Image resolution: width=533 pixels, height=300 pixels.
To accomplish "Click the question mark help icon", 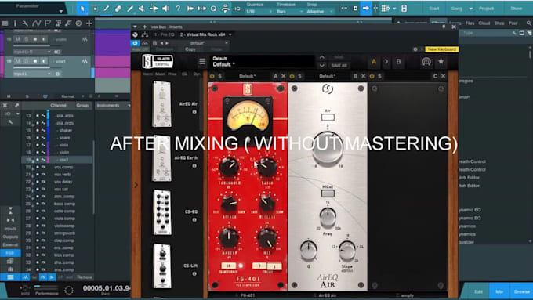I will (178, 9).
